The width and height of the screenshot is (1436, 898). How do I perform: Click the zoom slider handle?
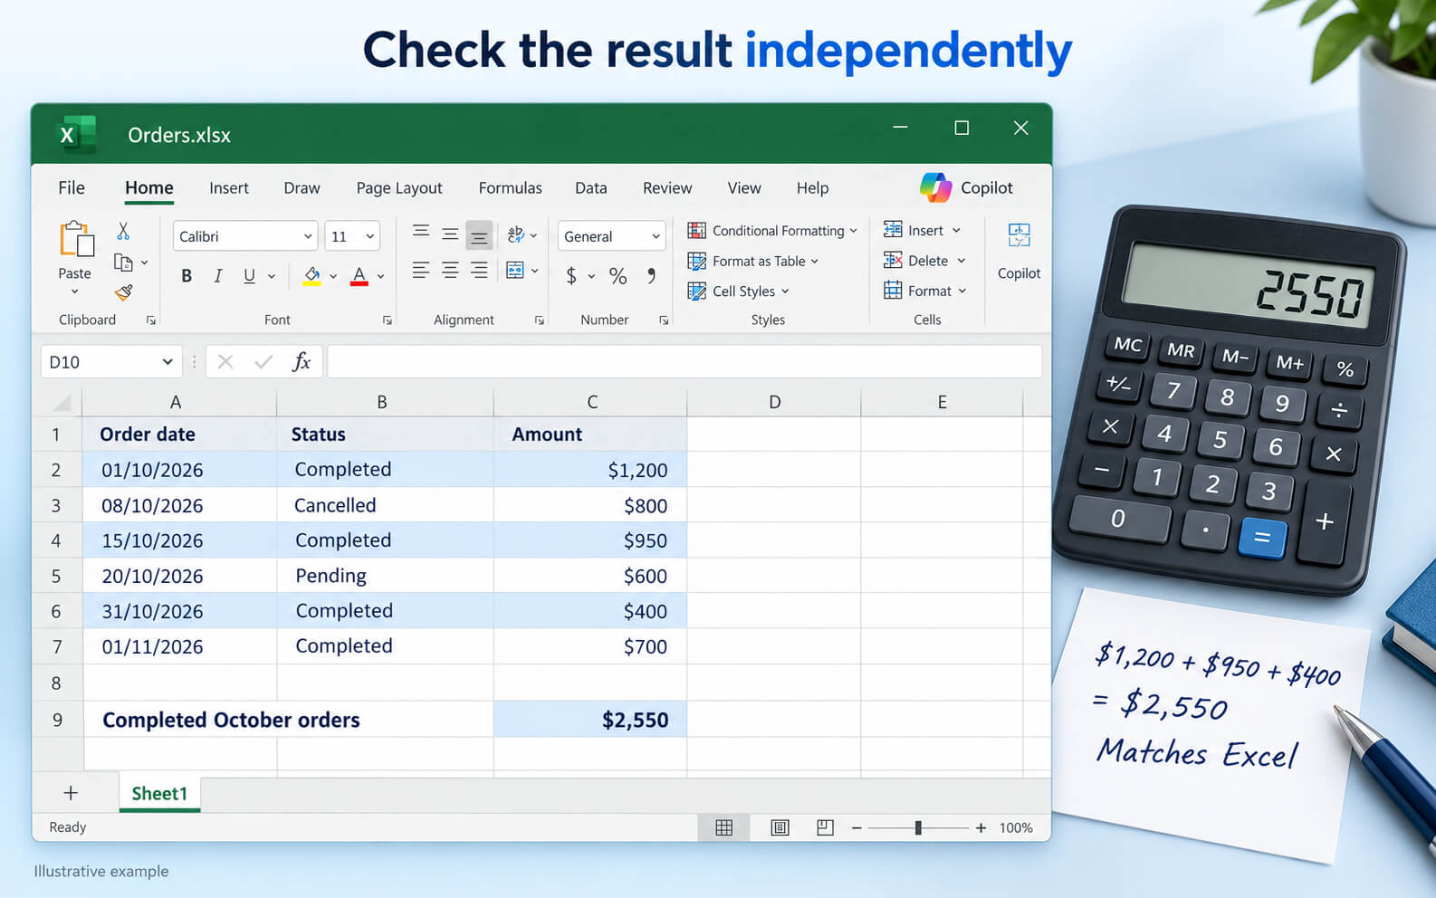(918, 827)
